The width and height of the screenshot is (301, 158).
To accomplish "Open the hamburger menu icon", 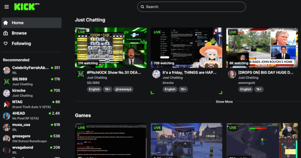I will click(7, 7).
